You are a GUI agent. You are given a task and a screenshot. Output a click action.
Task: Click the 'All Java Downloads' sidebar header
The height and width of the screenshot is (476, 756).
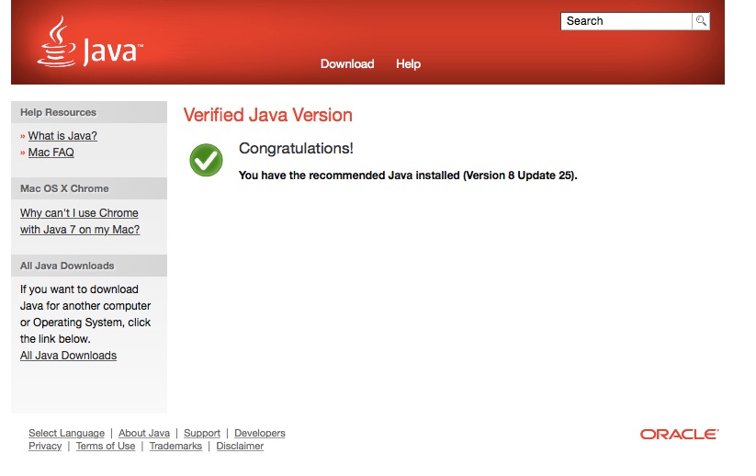(89, 266)
